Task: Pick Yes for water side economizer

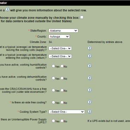Action: pyautogui.click(x=53, y=90)
